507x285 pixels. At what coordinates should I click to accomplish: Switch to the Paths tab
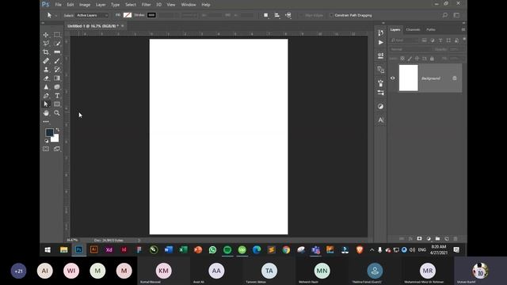[x=431, y=30]
